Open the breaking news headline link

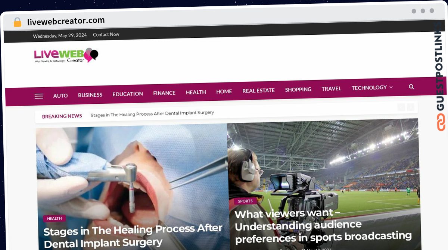[x=152, y=114]
